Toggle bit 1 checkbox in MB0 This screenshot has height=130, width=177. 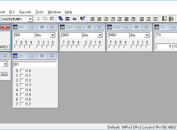coord(143,46)
